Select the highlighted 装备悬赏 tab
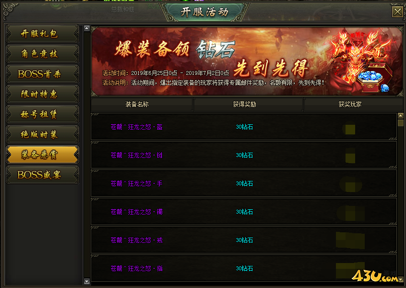 pyautogui.click(x=42, y=155)
